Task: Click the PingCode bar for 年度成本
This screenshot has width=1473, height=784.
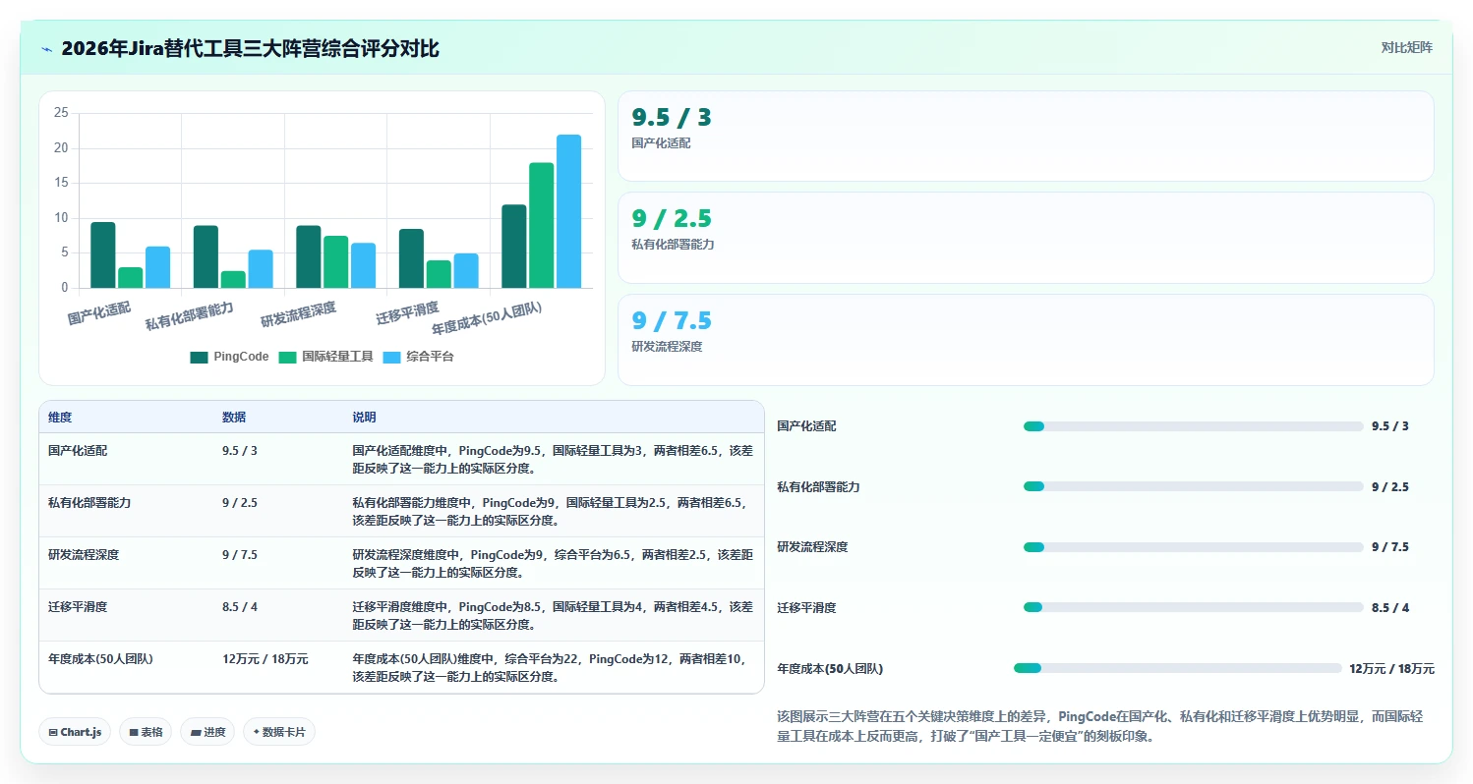Action: (514, 247)
